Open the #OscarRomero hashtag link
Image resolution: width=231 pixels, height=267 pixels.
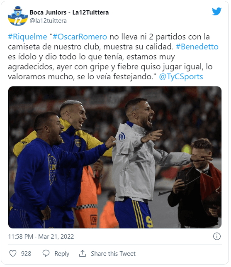click(80, 37)
